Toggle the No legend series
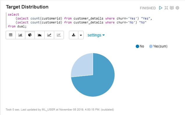 (x=140, y=46)
